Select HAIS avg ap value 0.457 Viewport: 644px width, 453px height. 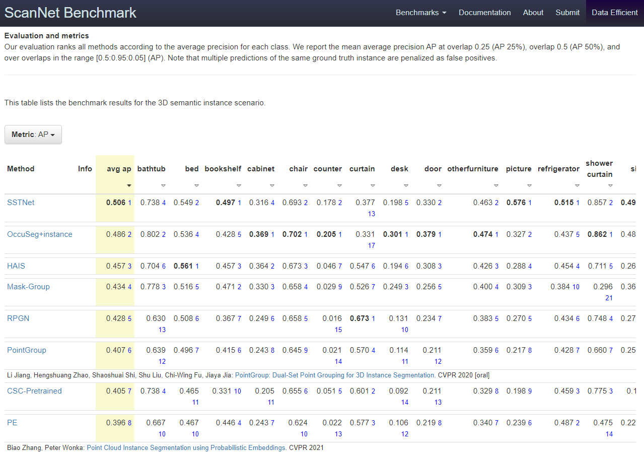(116, 266)
